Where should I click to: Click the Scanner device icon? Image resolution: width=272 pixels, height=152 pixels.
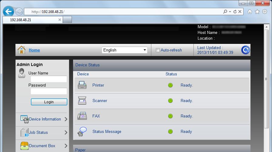(82, 101)
